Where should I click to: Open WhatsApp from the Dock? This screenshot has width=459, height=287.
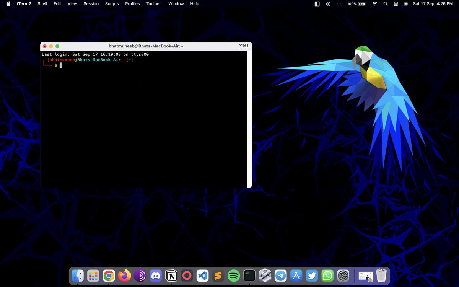[x=328, y=276]
